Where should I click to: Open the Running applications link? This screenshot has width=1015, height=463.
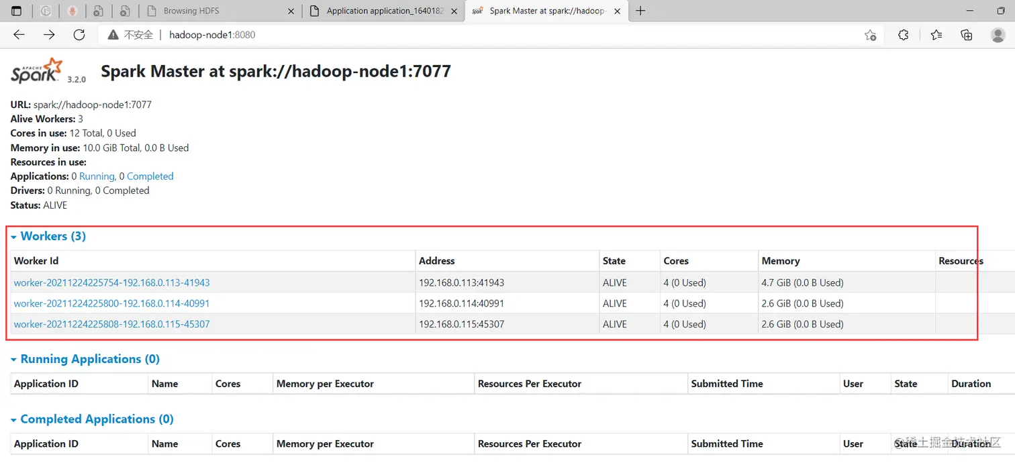(97, 176)
